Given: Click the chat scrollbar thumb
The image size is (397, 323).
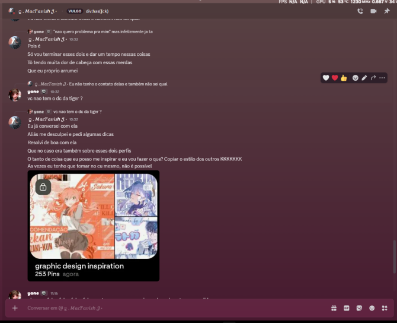Looking at the screenshot, I should 394,256.
